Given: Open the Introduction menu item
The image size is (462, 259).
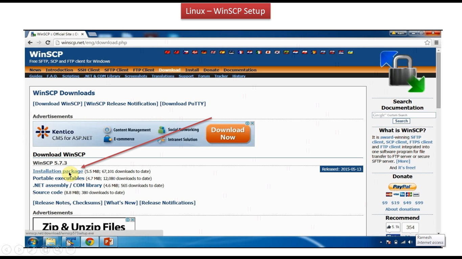Looking at the screenshot, I should pos(59,70).
